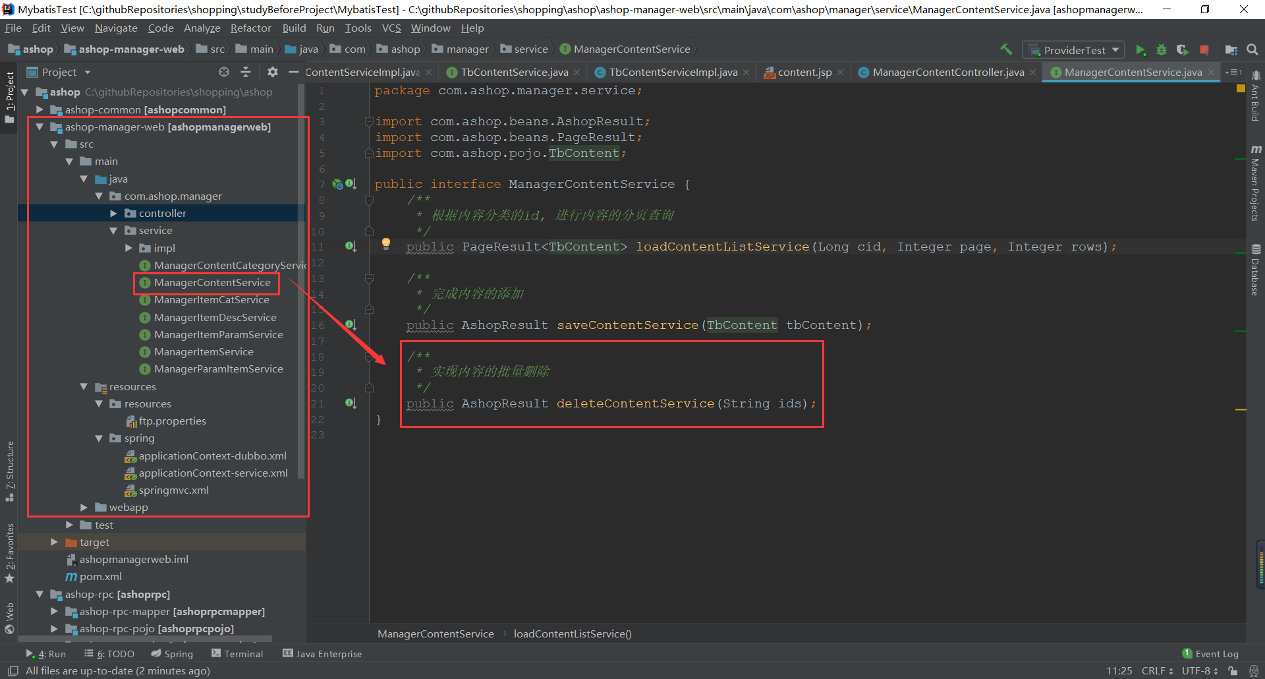Toggle the 2: Favorites tool window
Viewport: 1265px width, 679px height.
coord(9,553)
